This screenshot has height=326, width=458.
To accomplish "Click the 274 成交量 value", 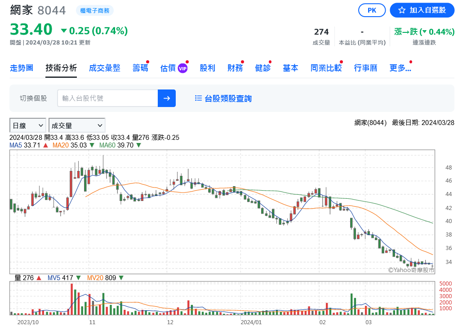I will (x=321, y=32).
